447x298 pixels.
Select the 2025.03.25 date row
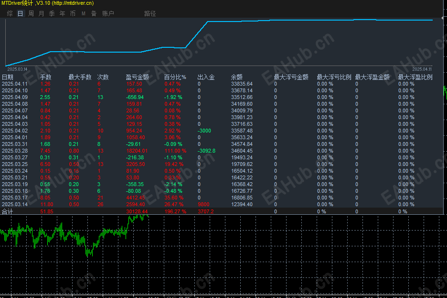[x=14, y=164]
